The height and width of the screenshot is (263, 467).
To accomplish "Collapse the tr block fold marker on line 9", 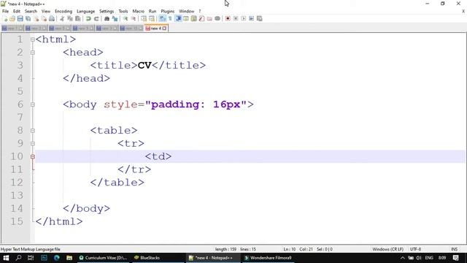I will 33,144.
